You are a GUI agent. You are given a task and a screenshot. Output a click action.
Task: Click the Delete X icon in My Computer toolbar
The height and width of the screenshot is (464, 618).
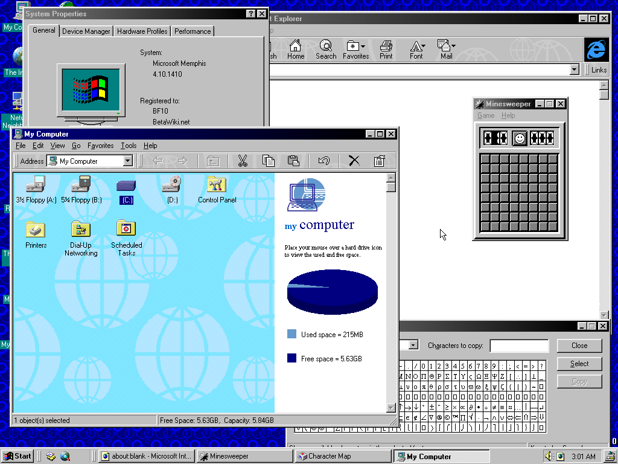tap(354, 161)
